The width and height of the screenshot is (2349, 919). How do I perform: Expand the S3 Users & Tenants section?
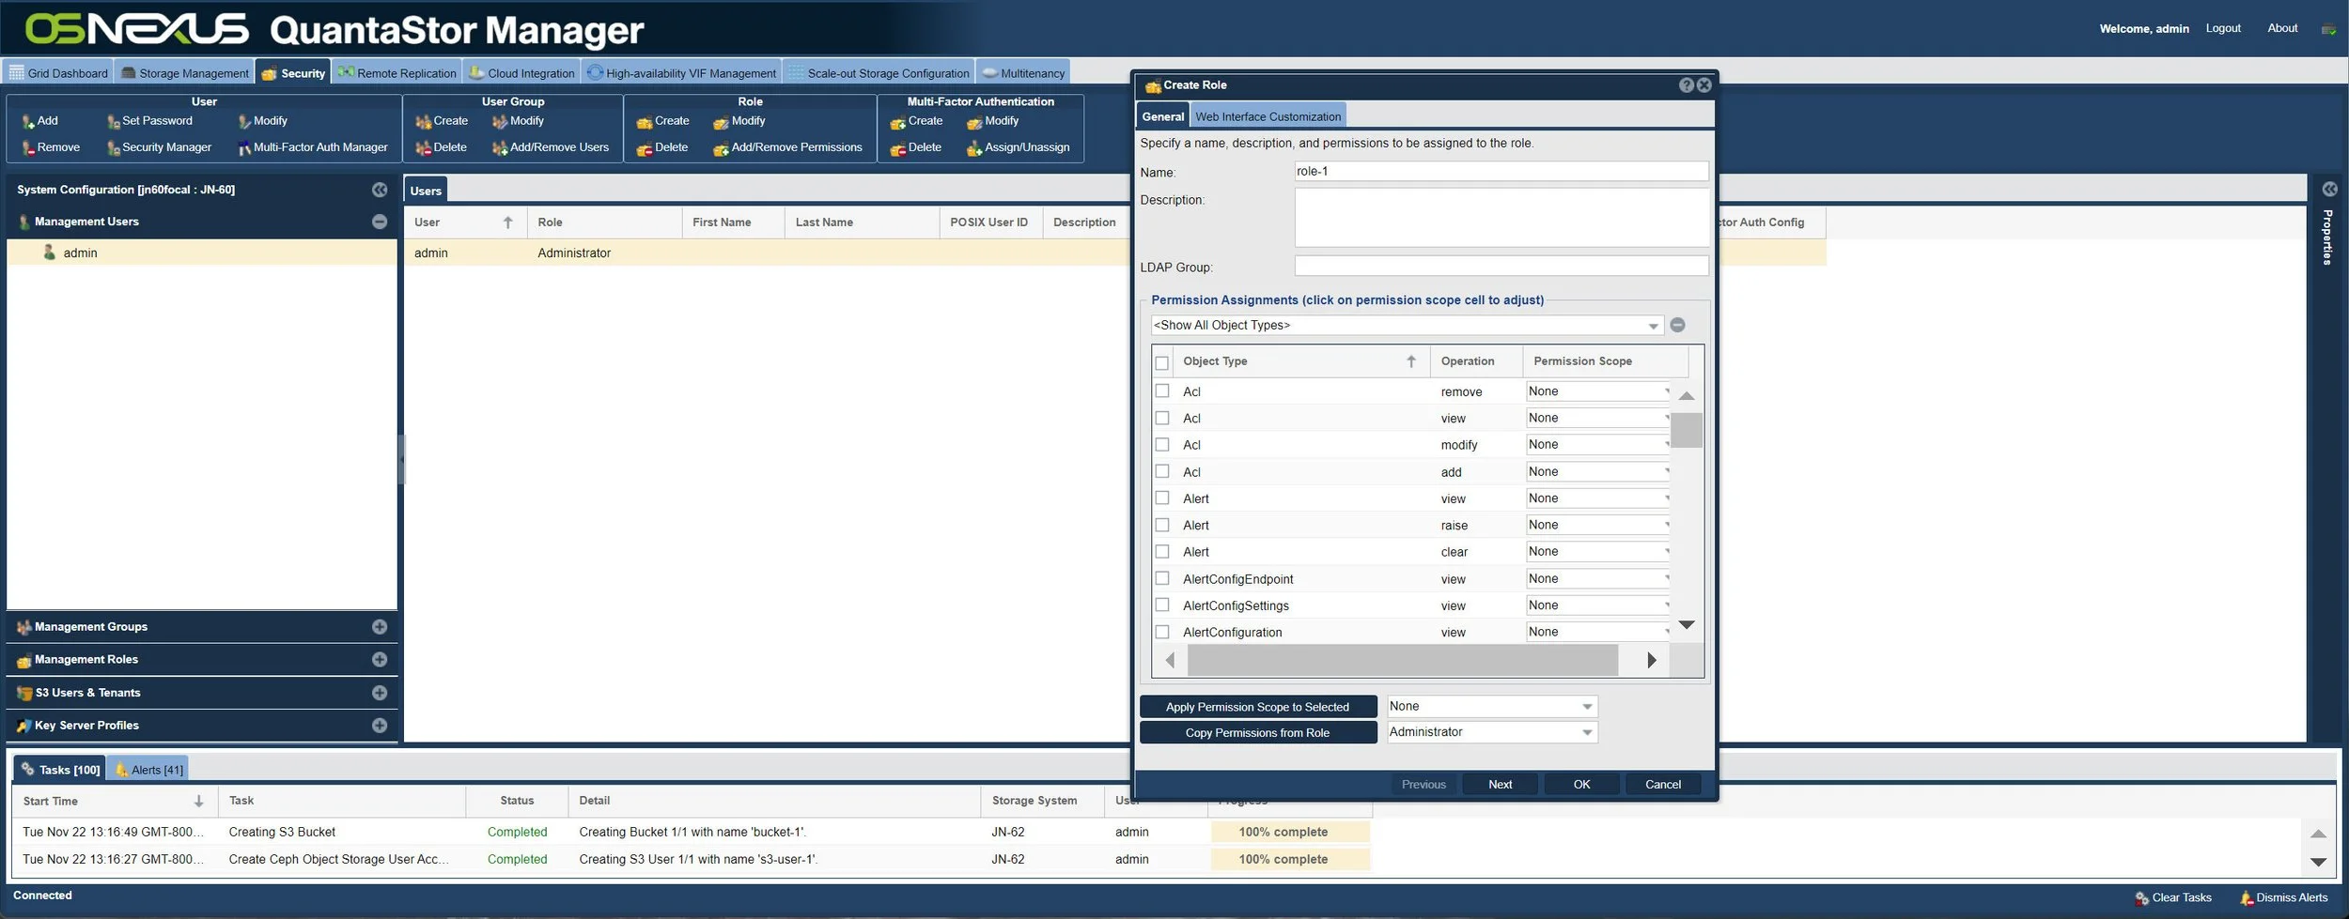380,693
